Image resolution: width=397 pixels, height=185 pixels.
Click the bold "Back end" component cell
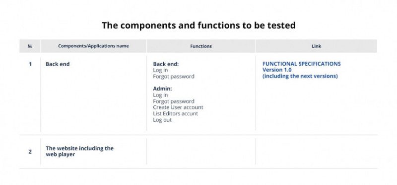[x=58, y=64]
